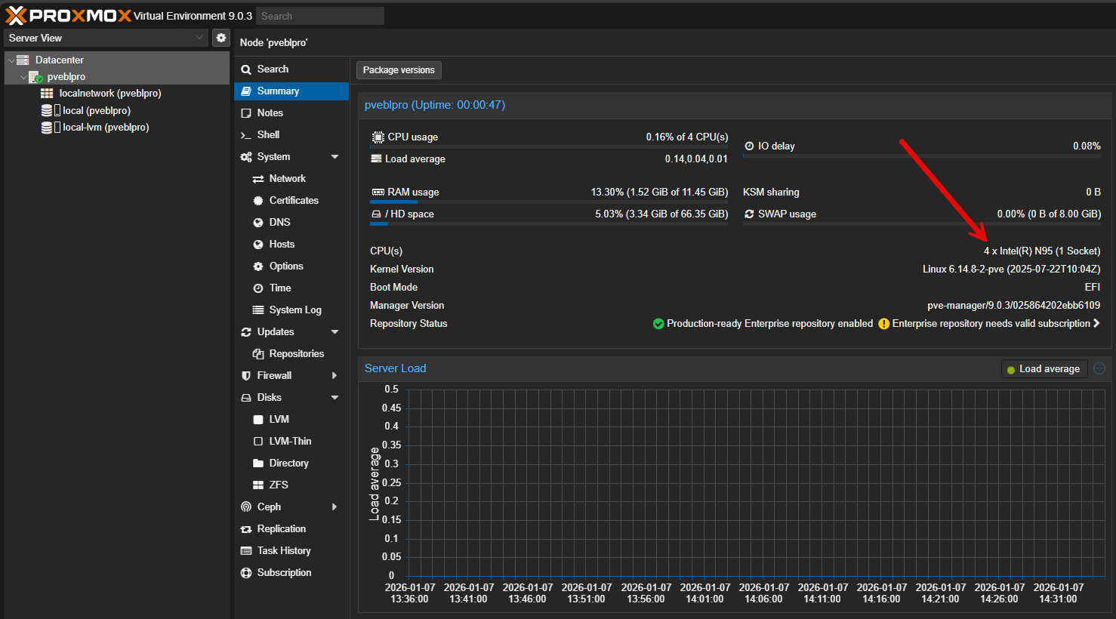Viewport: 1116px width, 619px height.
Task: Toggle the Load average legend in the chart
Action: tap(1044, 369)
